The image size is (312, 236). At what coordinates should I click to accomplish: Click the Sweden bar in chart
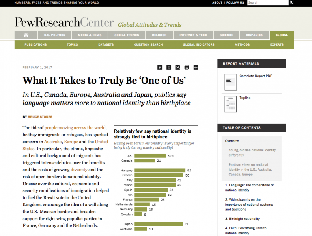pos(138,214)
